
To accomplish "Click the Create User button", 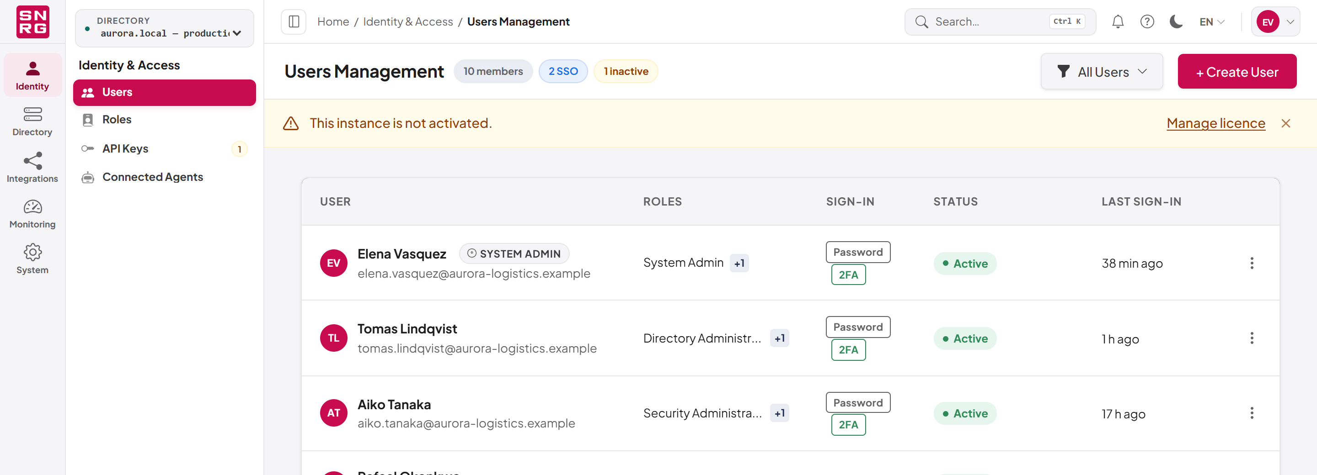I will [x=1237, y=72].
